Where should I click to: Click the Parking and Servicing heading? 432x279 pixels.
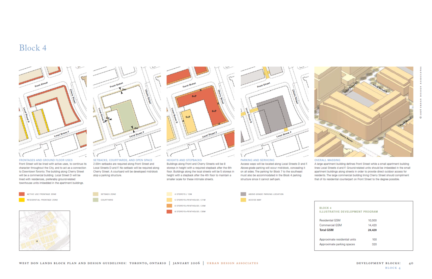click(258, 160)
